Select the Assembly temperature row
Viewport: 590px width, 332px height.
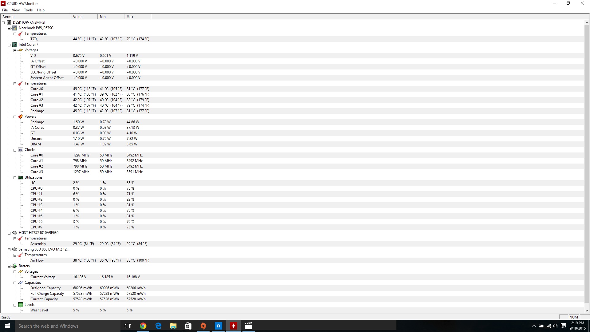(292, 244)
